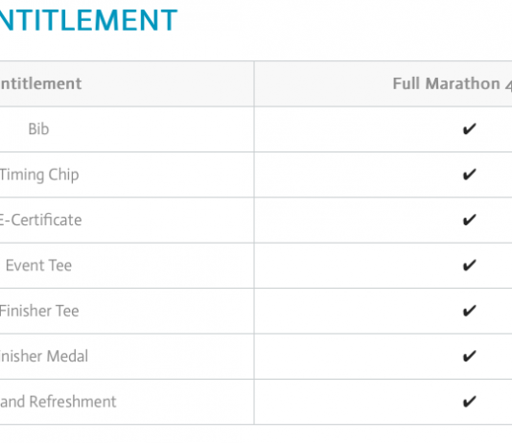
Task: Click the Event Tee row checkmark
Action: coord(469,265)
